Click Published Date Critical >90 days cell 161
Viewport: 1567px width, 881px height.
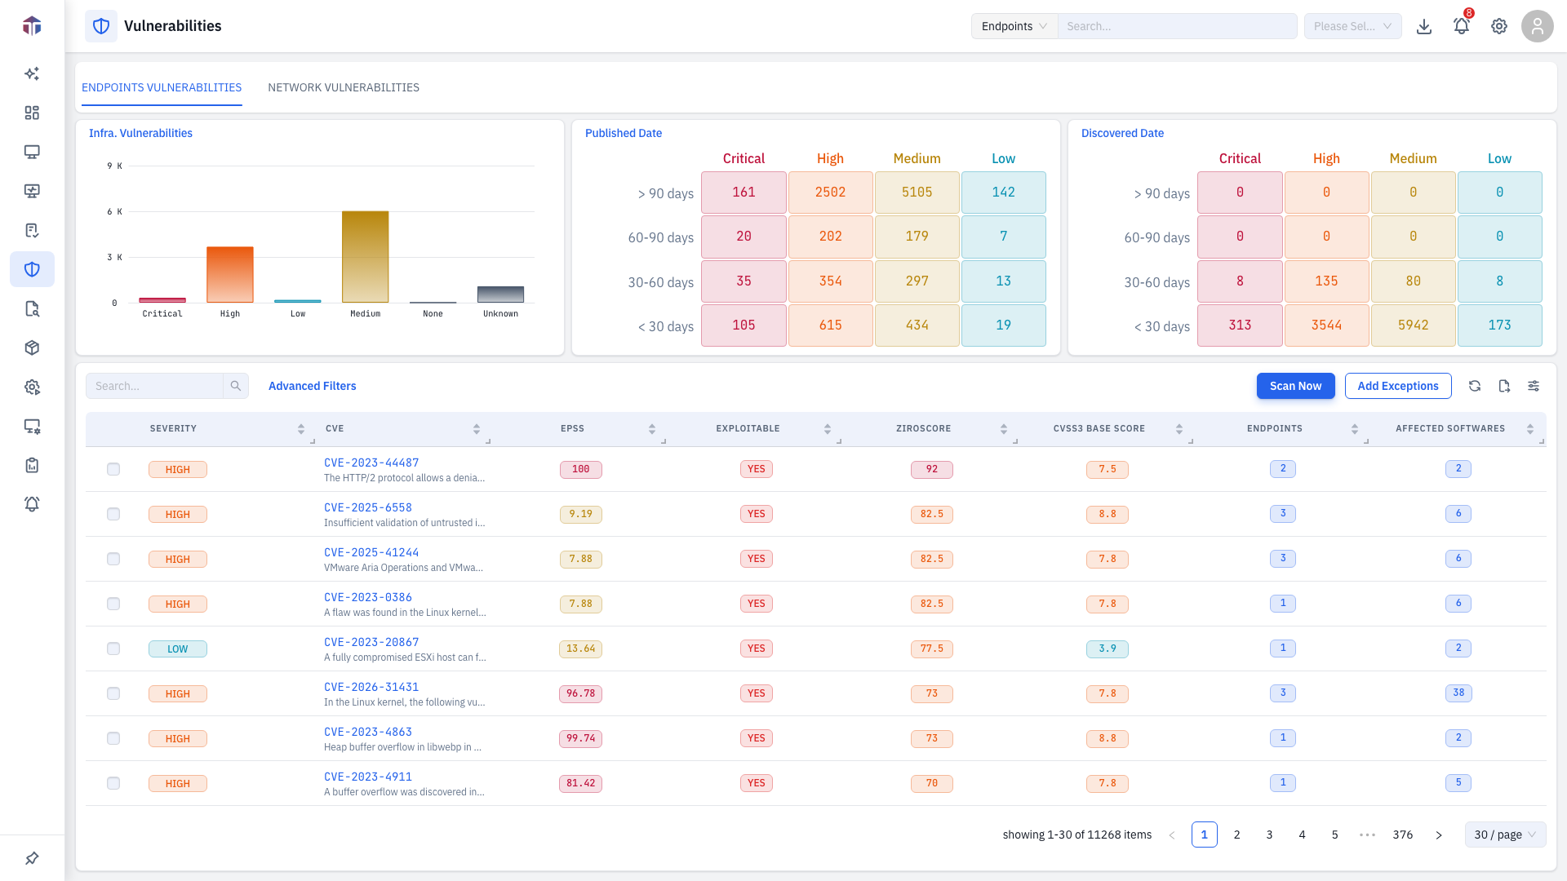click(744, 193)
